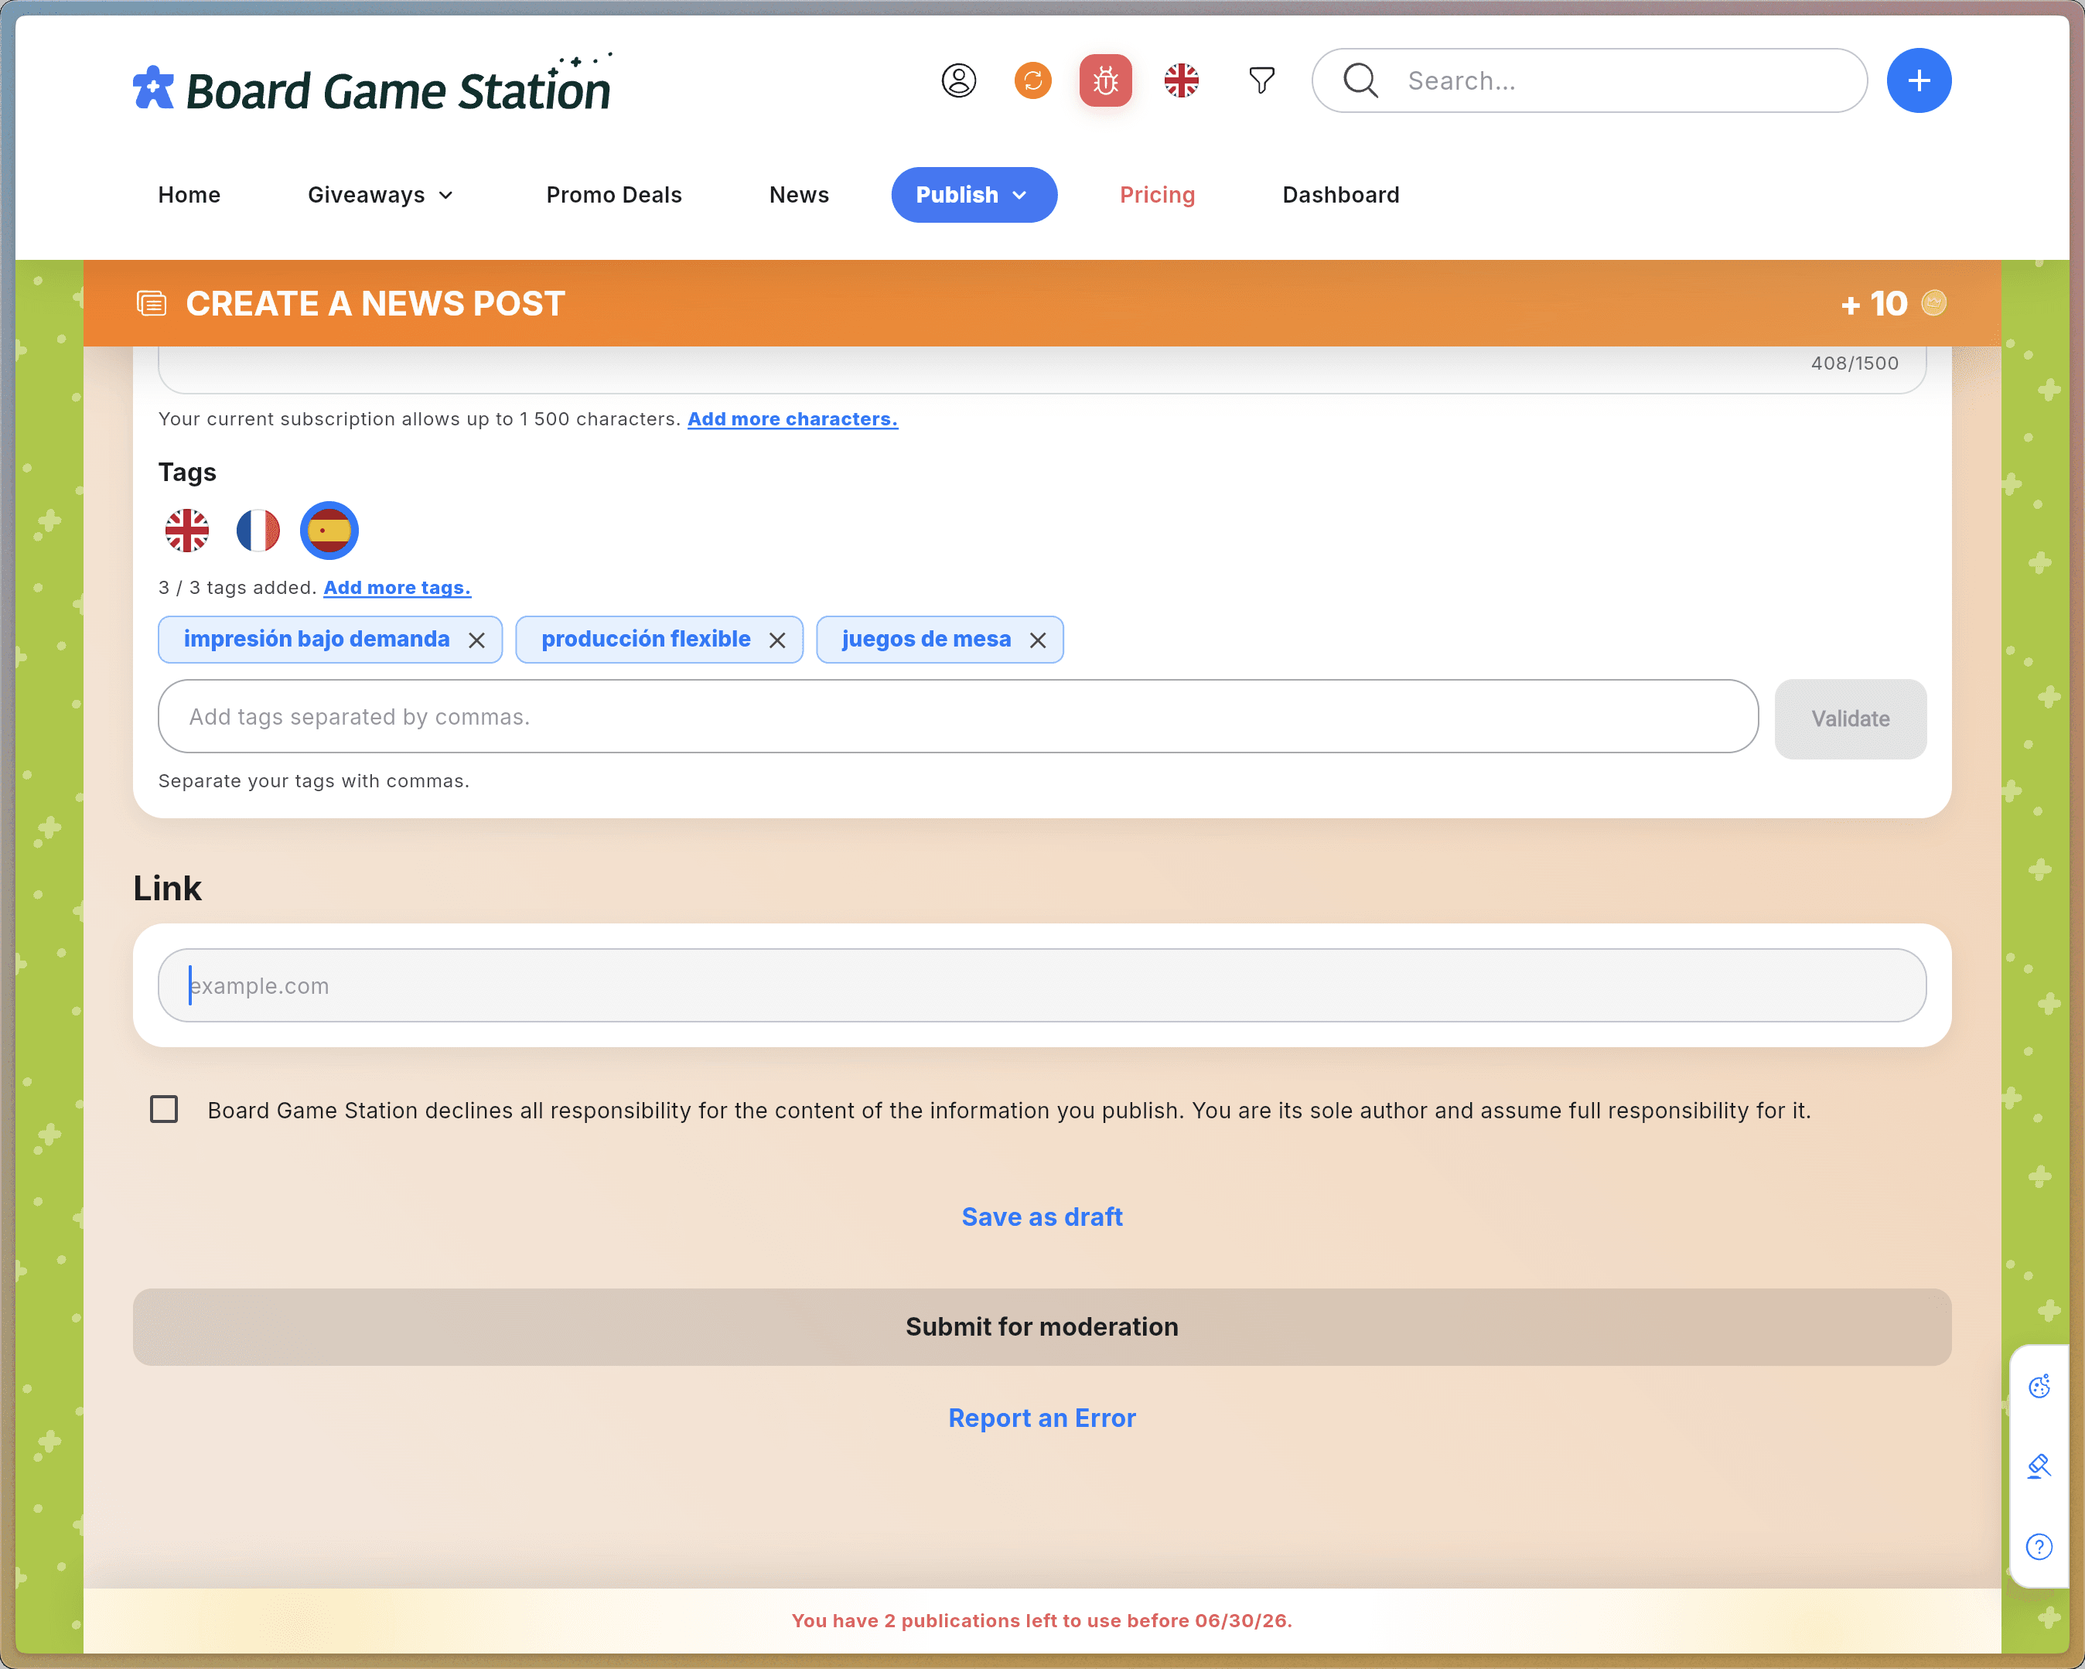Focus the Search field

(x=1589, y=80)
